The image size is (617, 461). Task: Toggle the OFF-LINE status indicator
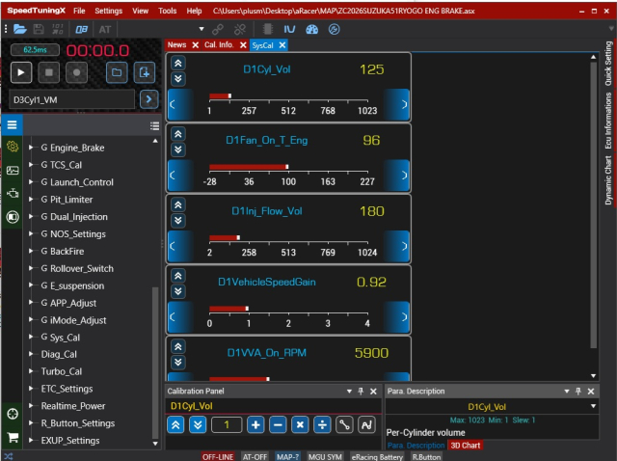pos(218,457)
